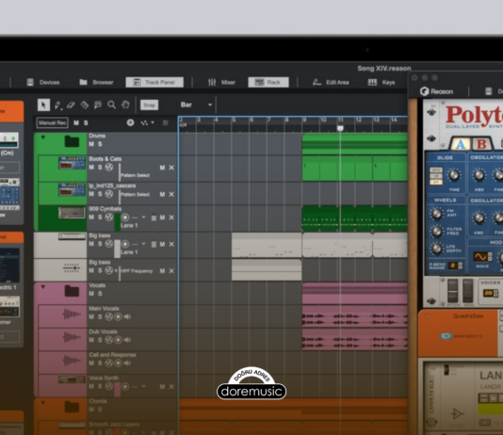
Task: Open the Devices panel
Action: pyautogui.click(x=43, y=82)
